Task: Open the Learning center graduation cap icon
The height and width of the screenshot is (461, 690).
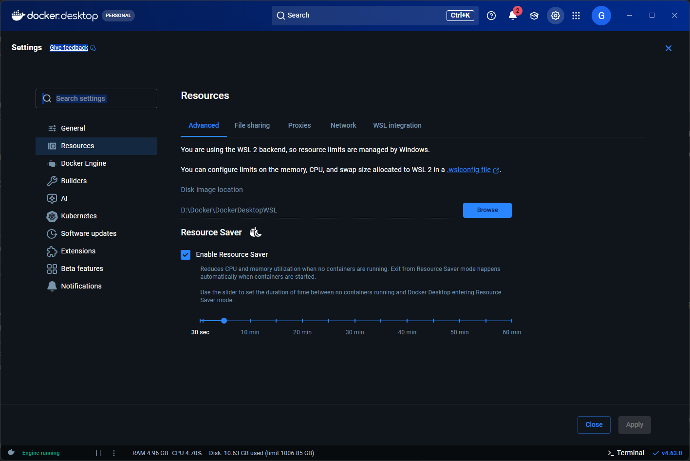Action: (x=534, y=16)
